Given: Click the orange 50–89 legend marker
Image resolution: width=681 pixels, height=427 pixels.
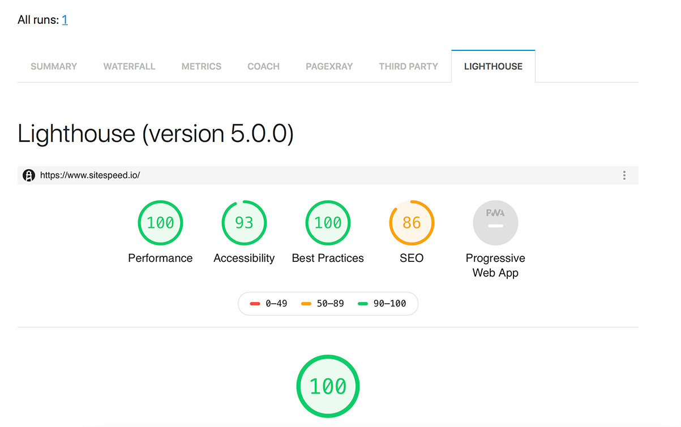Looking at the screenshot, I should click(306, 304).
